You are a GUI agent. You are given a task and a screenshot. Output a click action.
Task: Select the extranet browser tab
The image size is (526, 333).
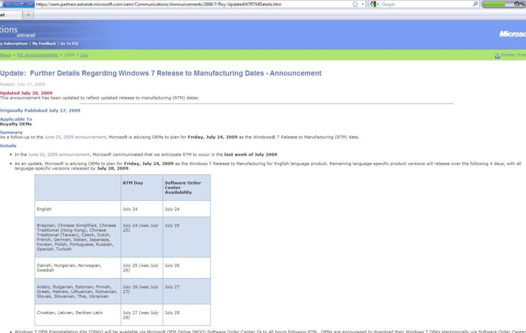pos(11,15)
